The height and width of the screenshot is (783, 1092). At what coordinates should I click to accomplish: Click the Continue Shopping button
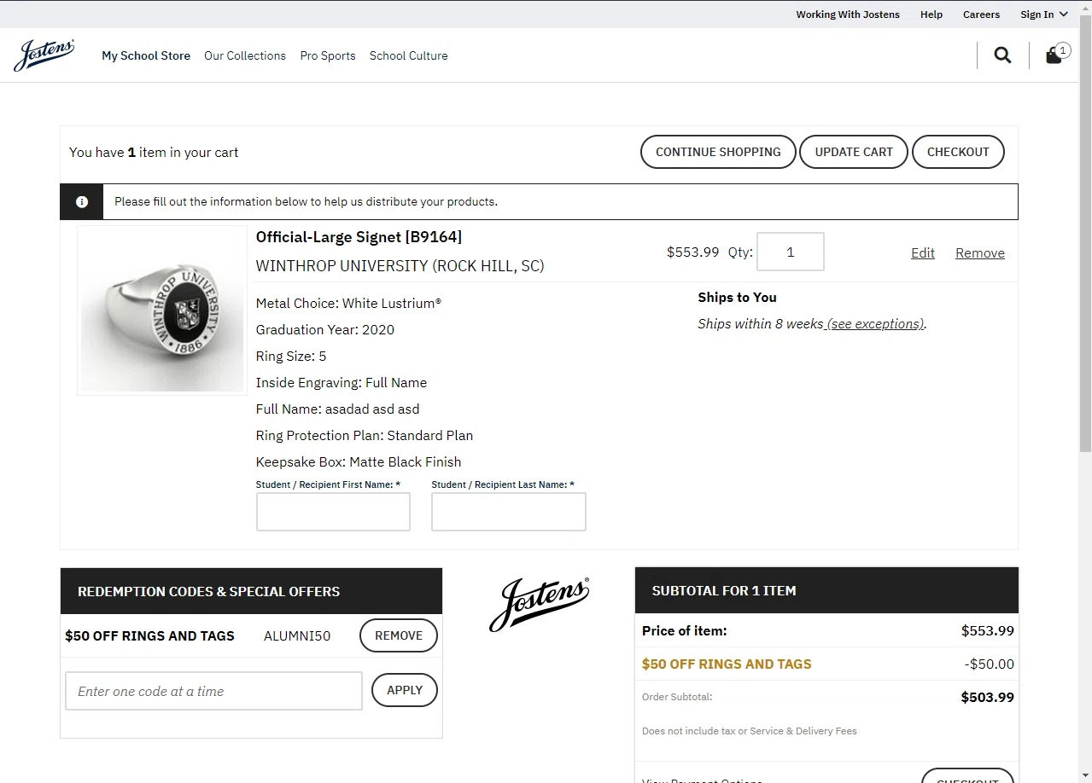[x=718, y=152]
